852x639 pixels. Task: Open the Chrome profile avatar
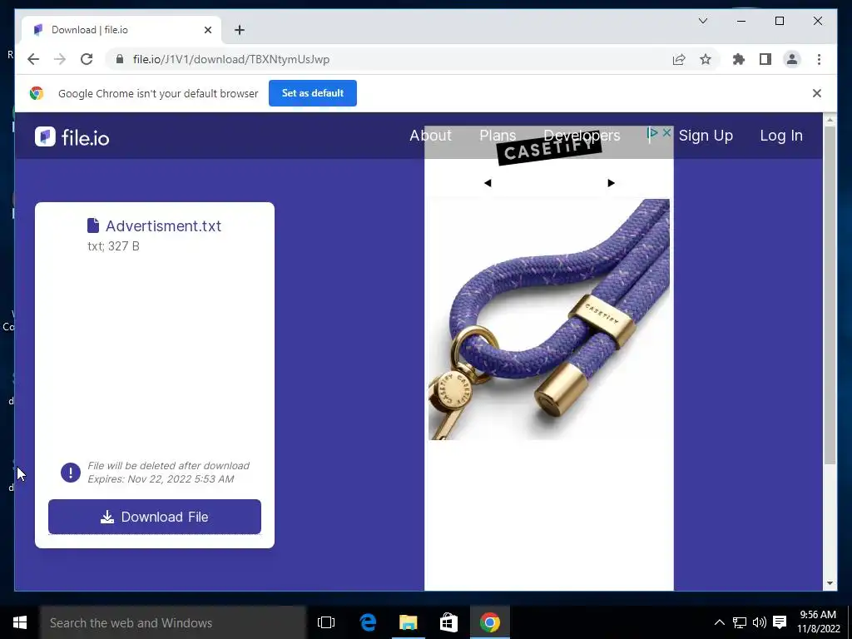point(792,59)
